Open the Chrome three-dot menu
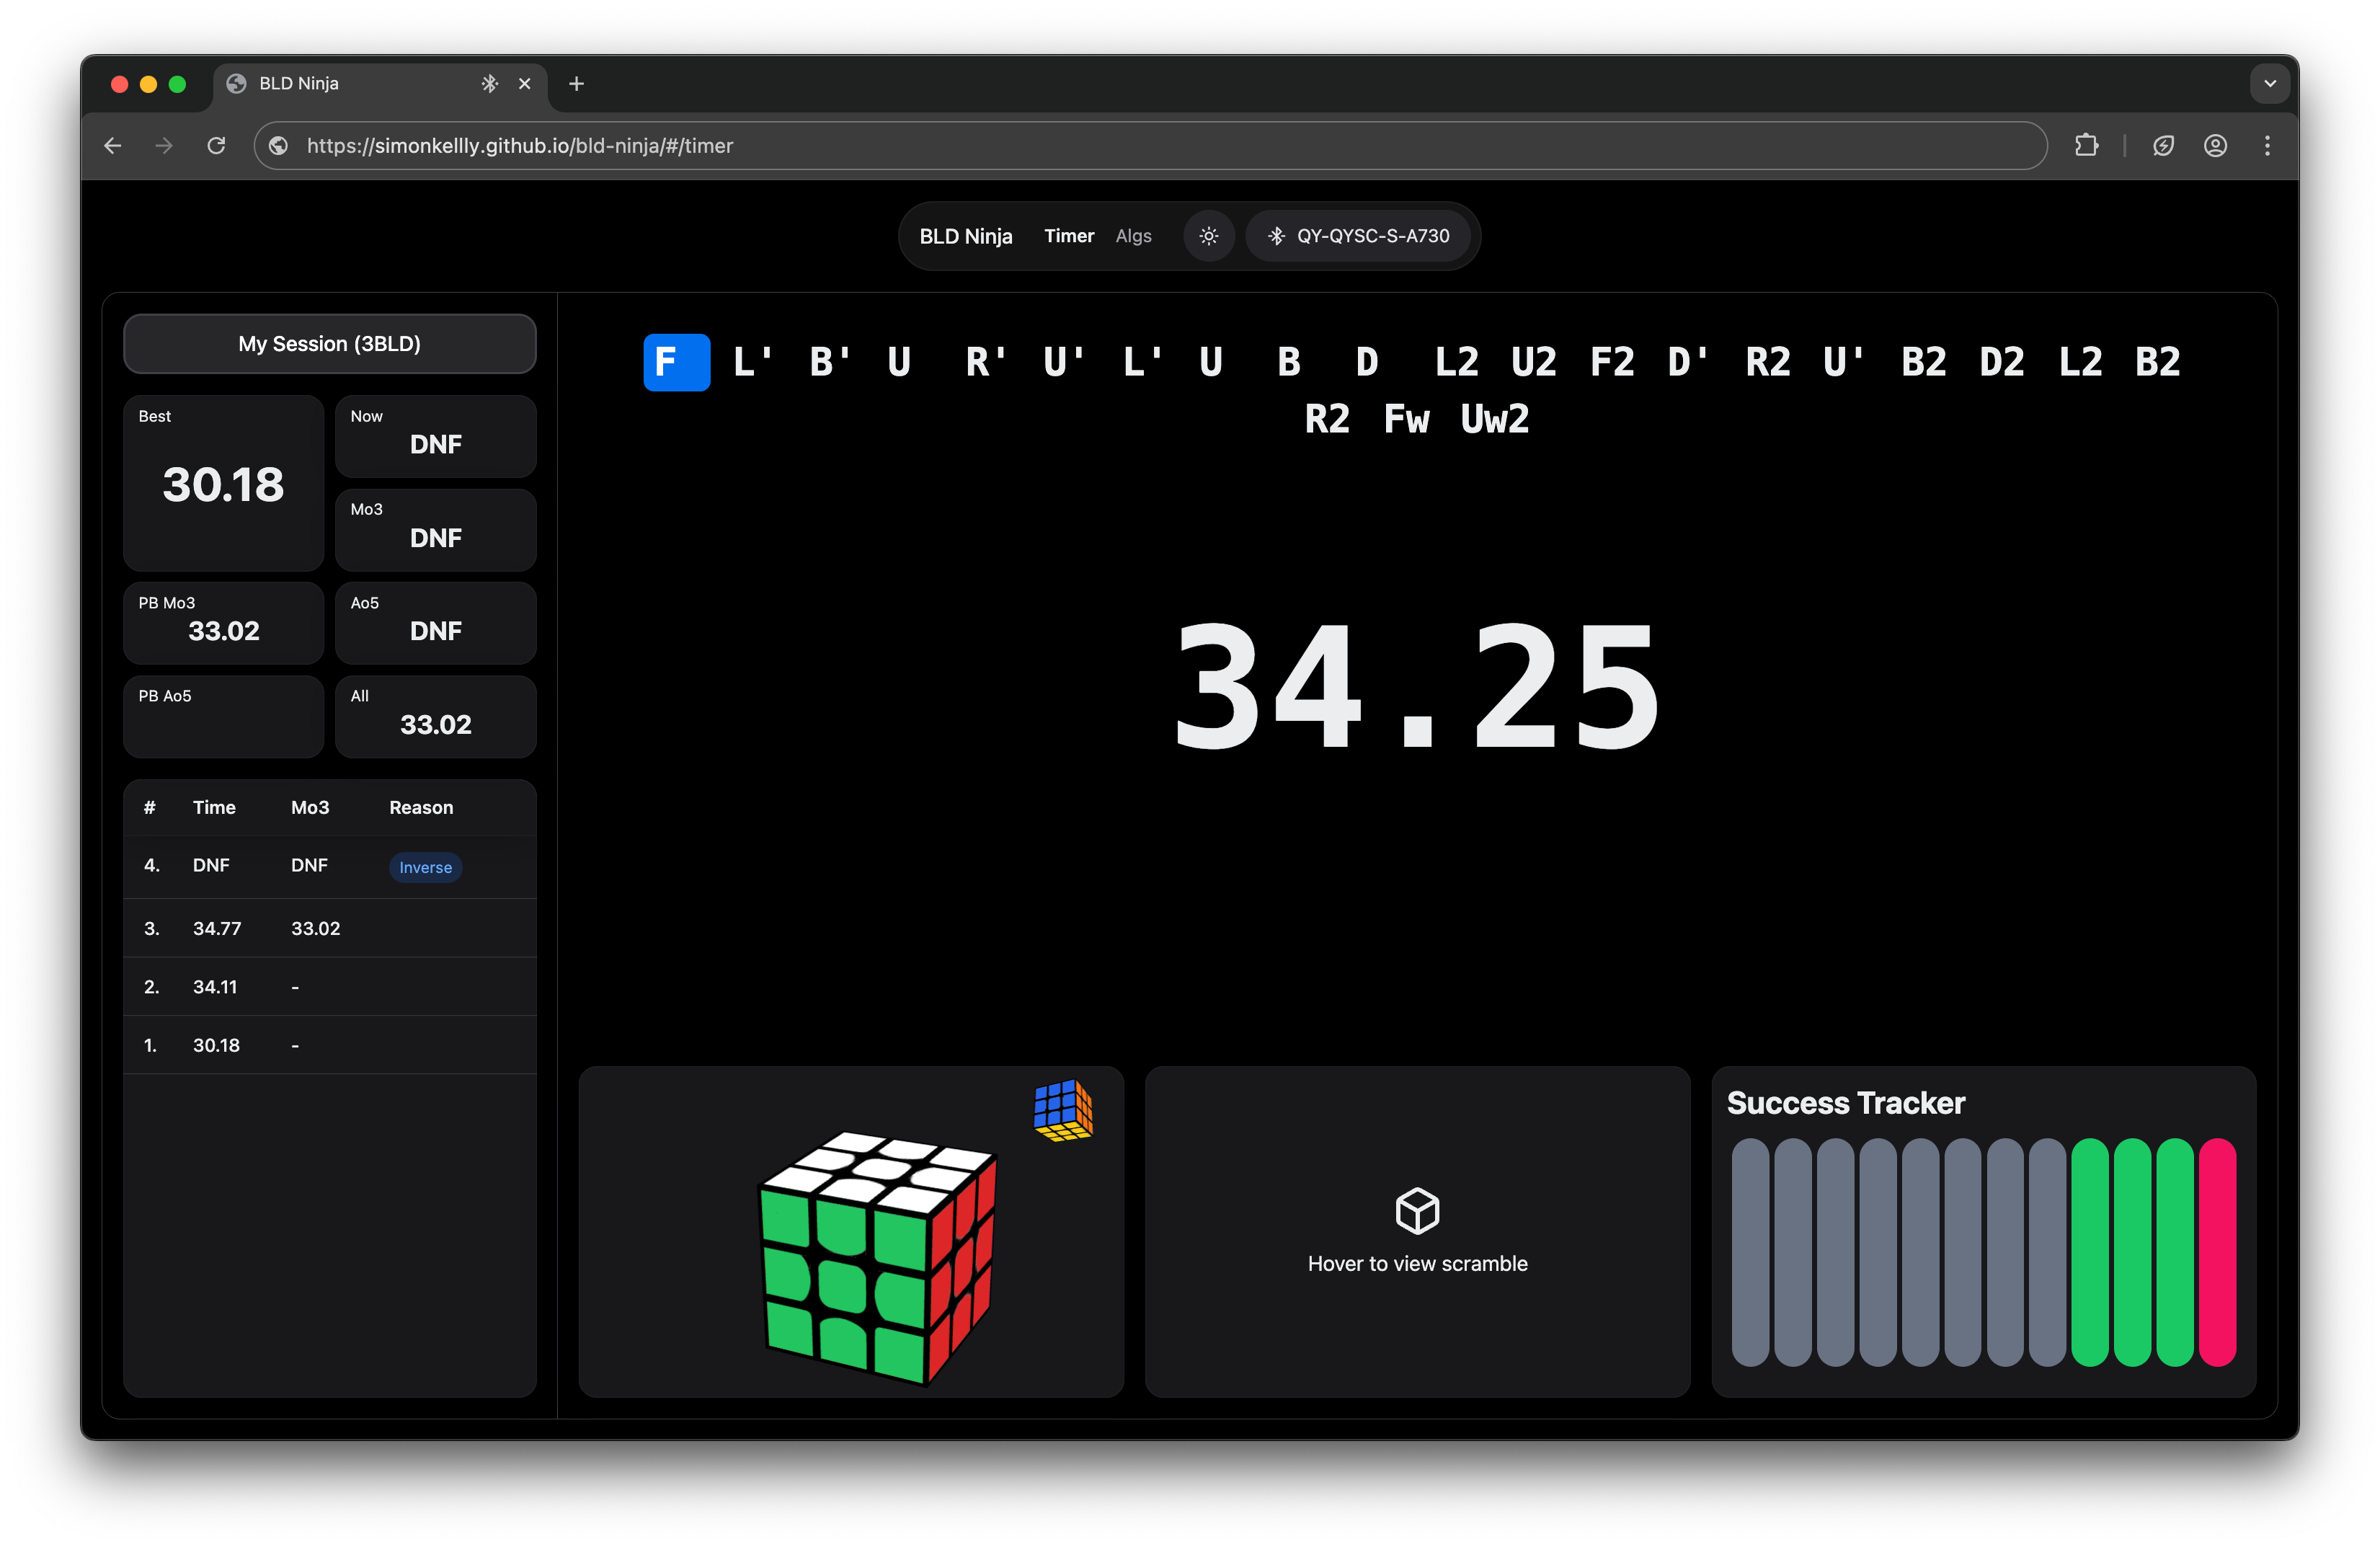 [2267, 146]
